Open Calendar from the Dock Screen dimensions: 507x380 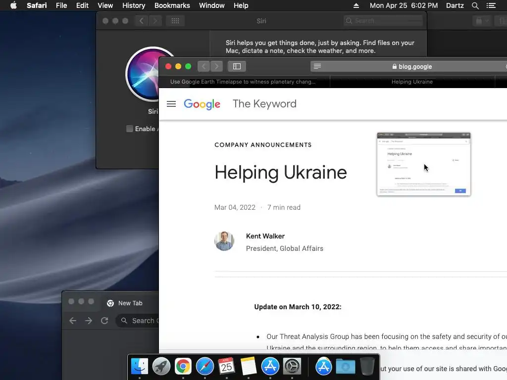point(226,367)
